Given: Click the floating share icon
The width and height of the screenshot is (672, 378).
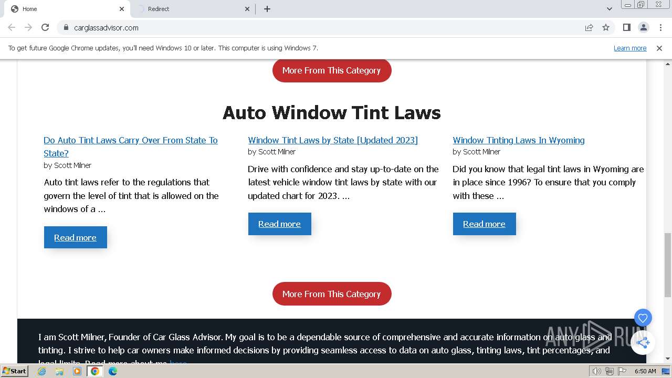Looking at the screenshot, I should point(643,343).
